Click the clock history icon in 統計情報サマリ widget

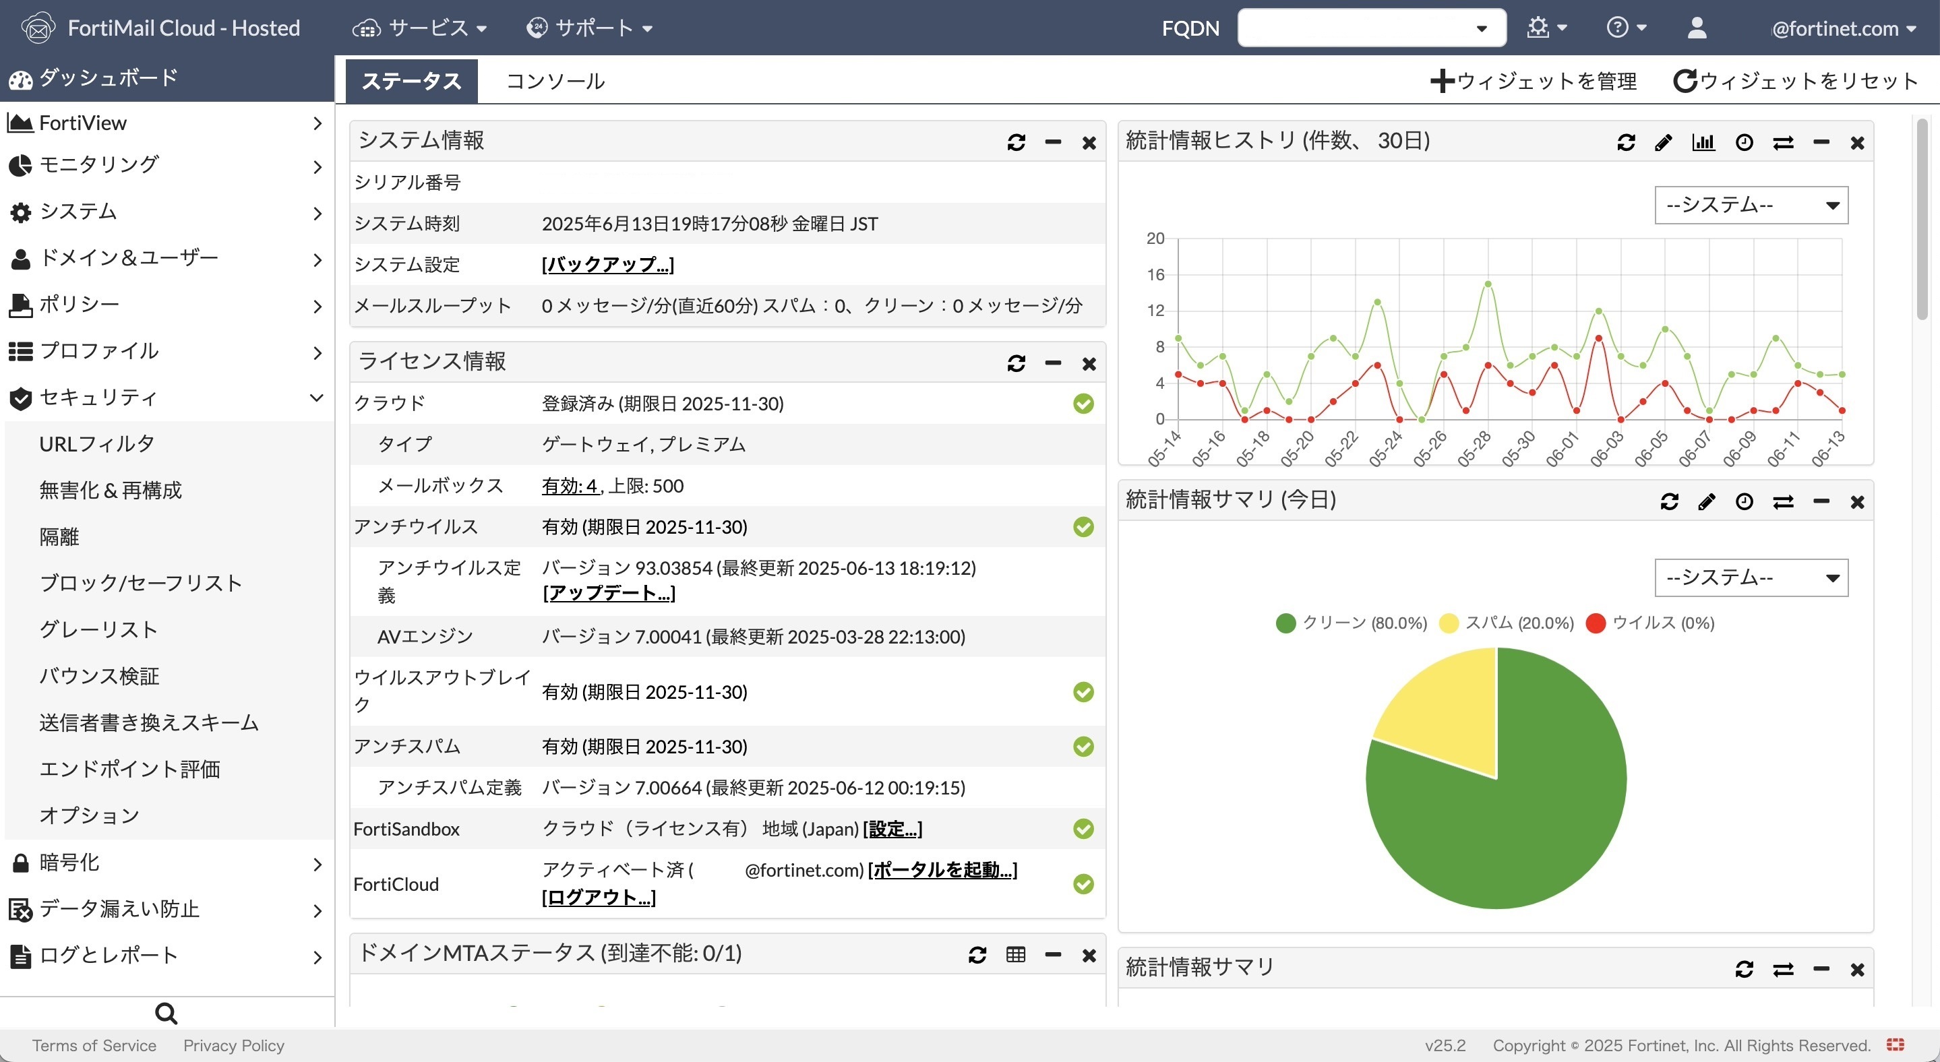pyautogui.click(x=1745, y=501)
